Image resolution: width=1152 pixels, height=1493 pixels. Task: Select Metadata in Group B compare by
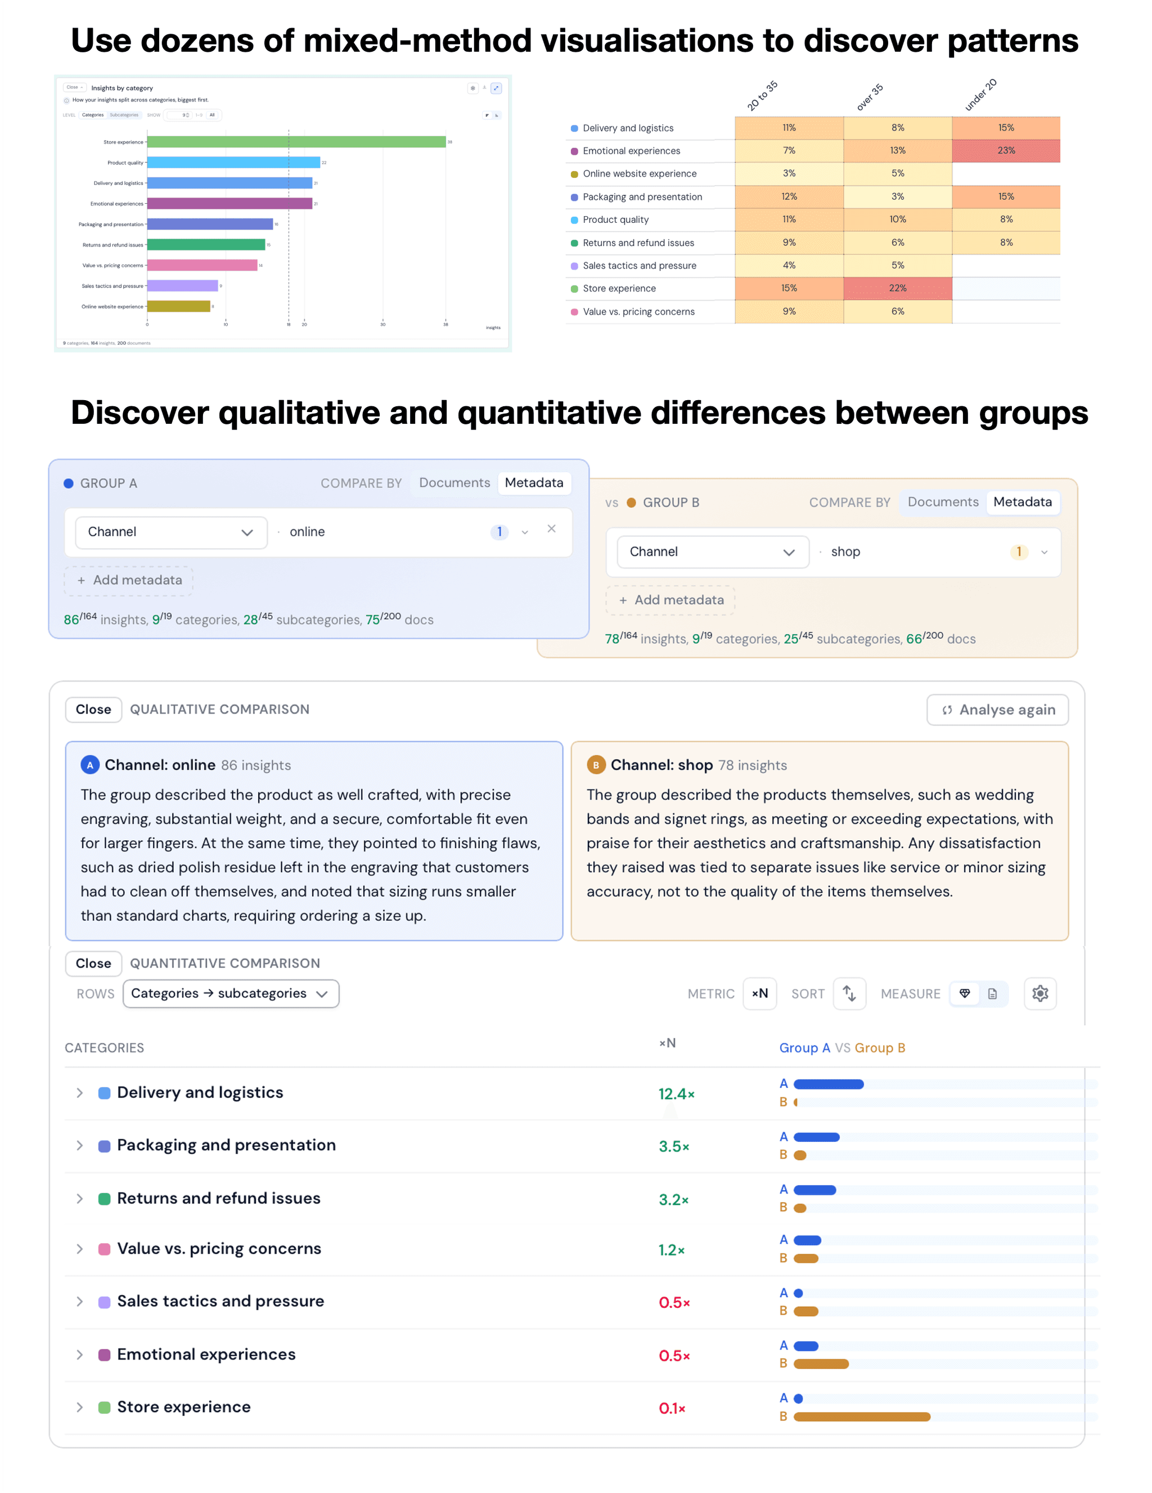(1022, 502)
